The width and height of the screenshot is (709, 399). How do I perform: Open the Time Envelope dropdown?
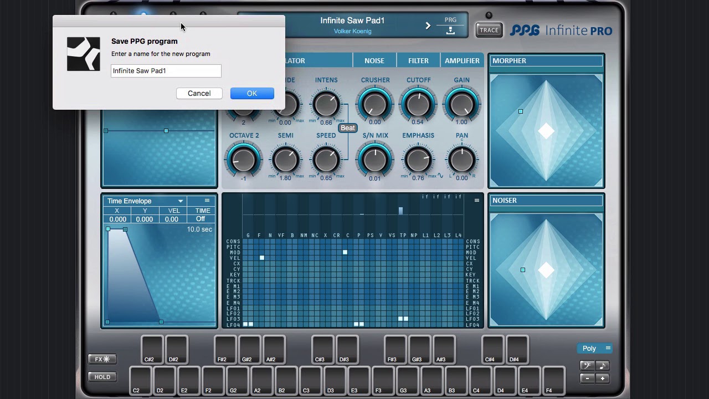[x=145, y=201]
